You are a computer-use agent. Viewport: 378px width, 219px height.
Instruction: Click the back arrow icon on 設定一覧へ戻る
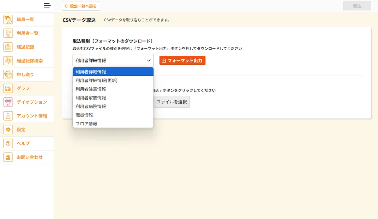point(66,6)
